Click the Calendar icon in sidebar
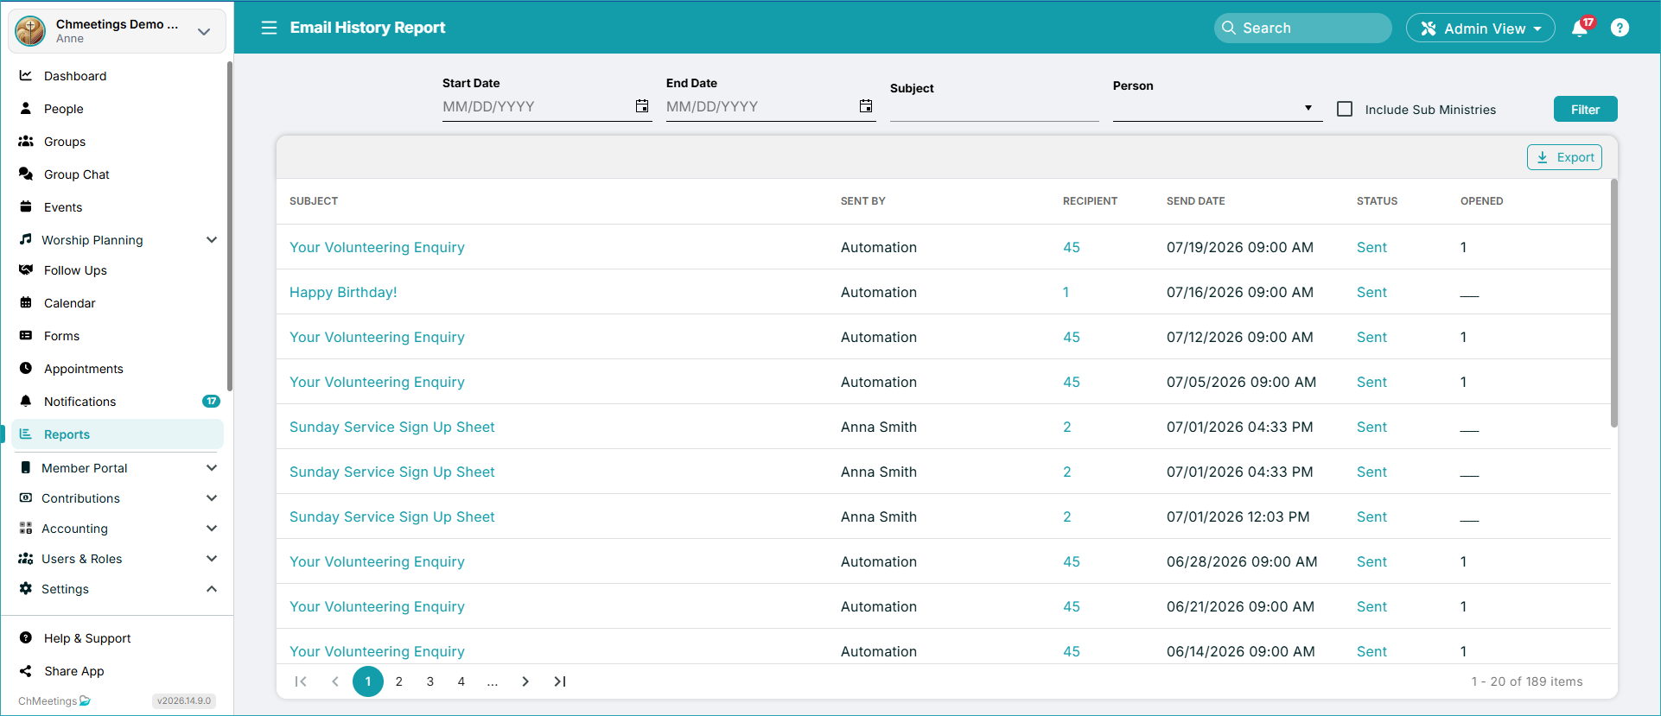 click(x=26, y=303)
